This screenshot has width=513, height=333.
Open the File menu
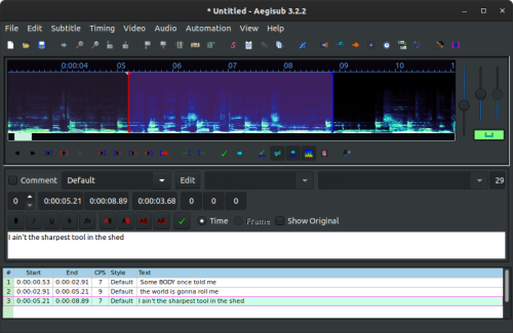(x=12, y=28)
